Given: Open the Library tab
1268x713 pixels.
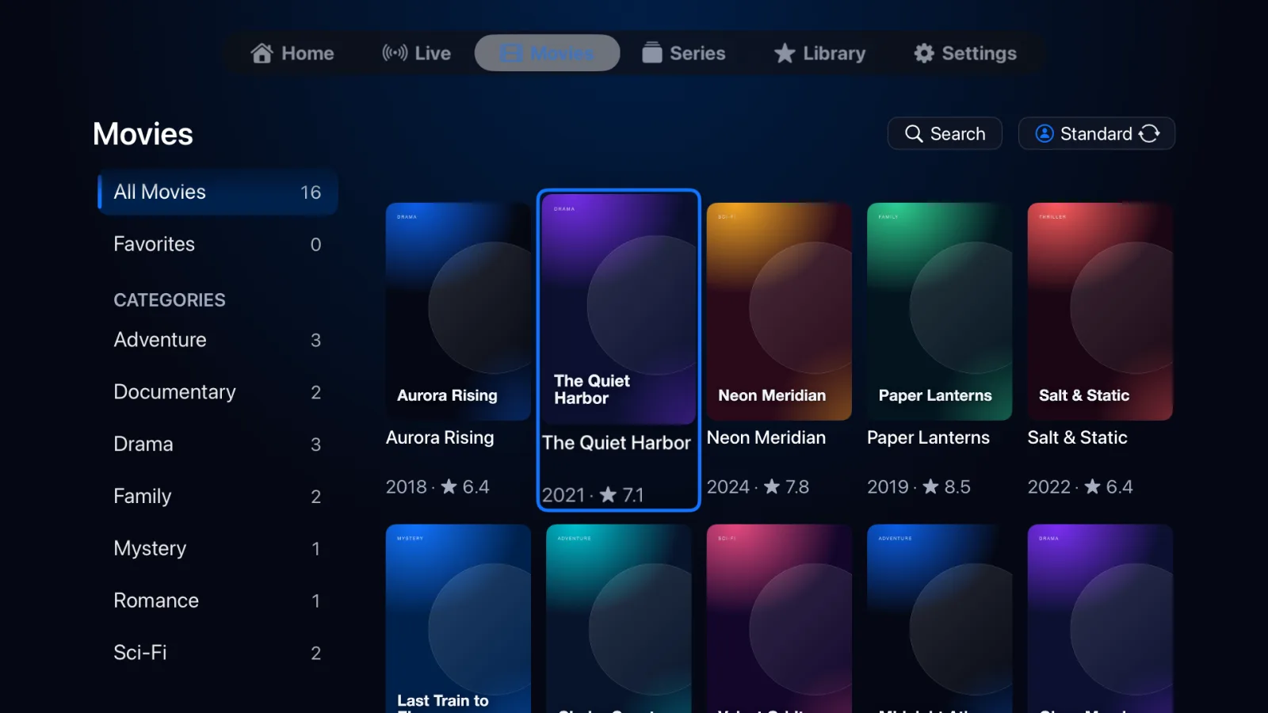Looking at the screenshot, I should click(820, 53).
